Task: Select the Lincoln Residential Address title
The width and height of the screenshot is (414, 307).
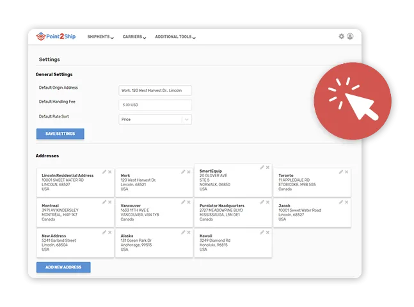Action: [x=68, y=175]
